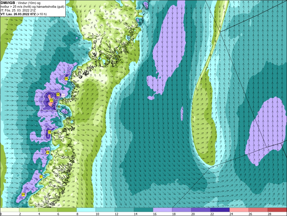Image resolution: width=287 pixels, height=216 pixels.
Task: Click the yellow gust label 35
Action: point(51,100)
